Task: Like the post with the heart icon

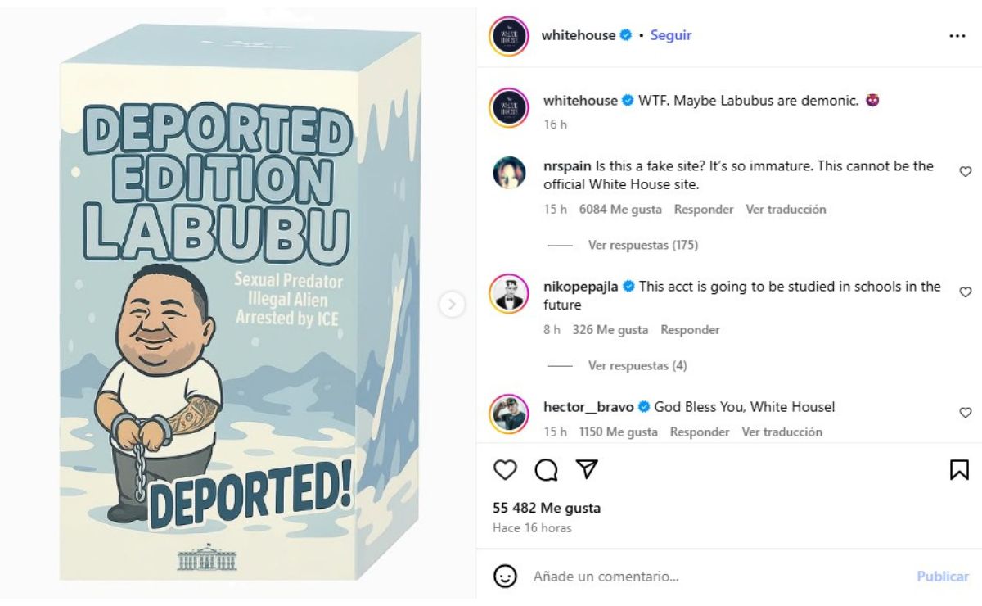Action: (x=506, y=469)
